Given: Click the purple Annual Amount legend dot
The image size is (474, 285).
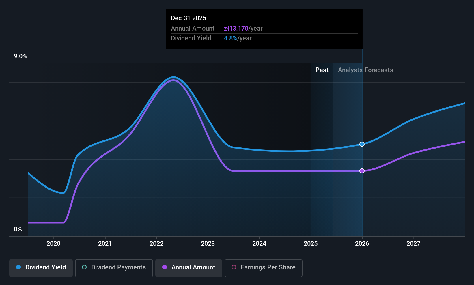Looking at the screenshot, I should pos(165,267).
